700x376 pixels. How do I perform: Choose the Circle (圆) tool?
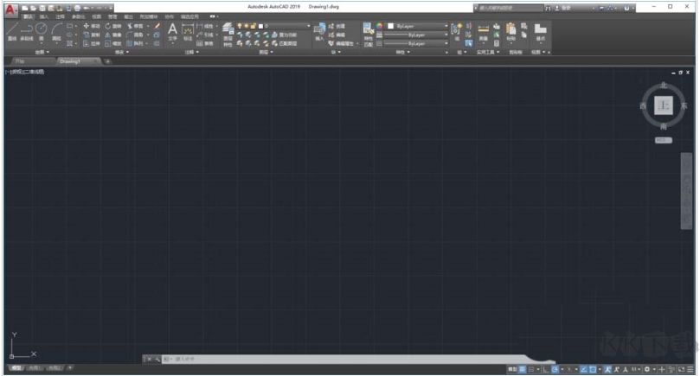[x=42, y=31]
